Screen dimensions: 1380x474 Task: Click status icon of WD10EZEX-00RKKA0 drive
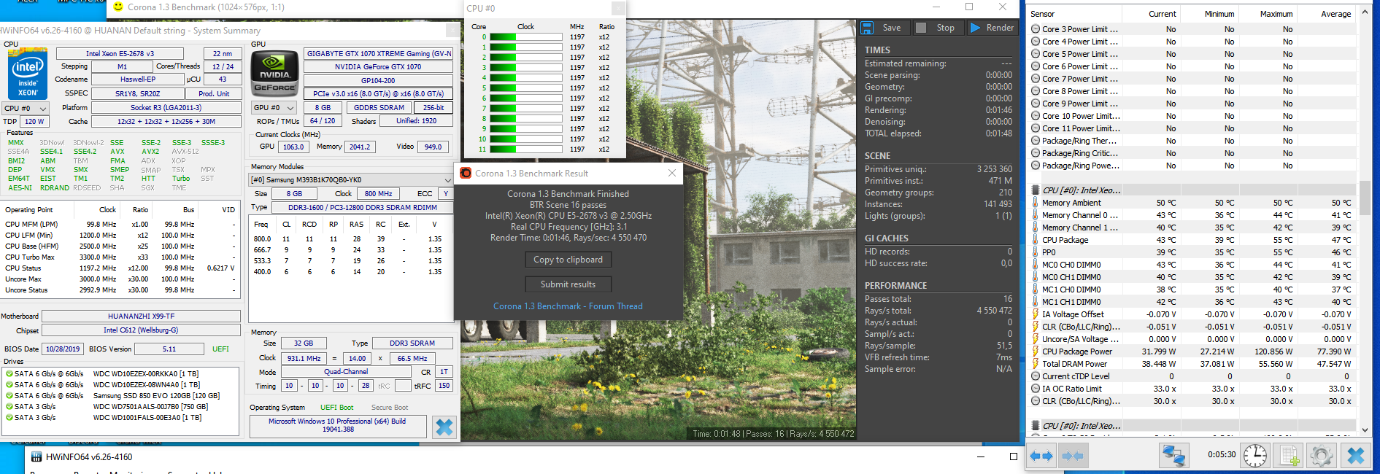point(9,373)
